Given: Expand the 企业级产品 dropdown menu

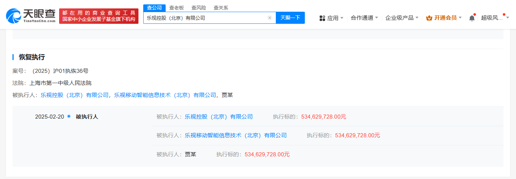Looking at the screenshot, I should tap(402, 18).
